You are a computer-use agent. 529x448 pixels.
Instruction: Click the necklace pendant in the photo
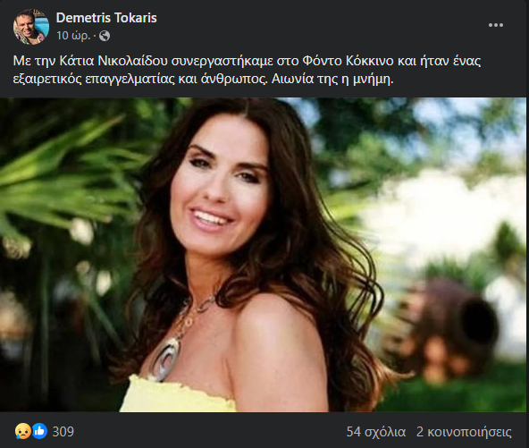(x=166, y=358)
